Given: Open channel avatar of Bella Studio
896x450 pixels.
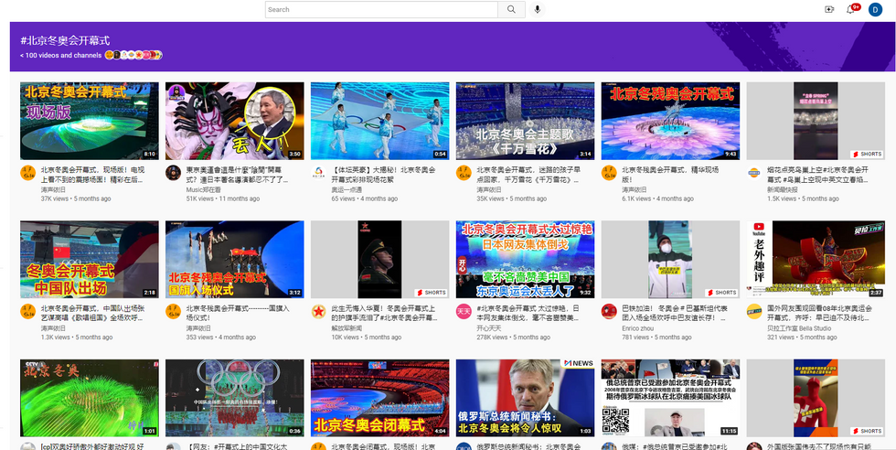Looking at the screenshot, I should pos(754,312).
